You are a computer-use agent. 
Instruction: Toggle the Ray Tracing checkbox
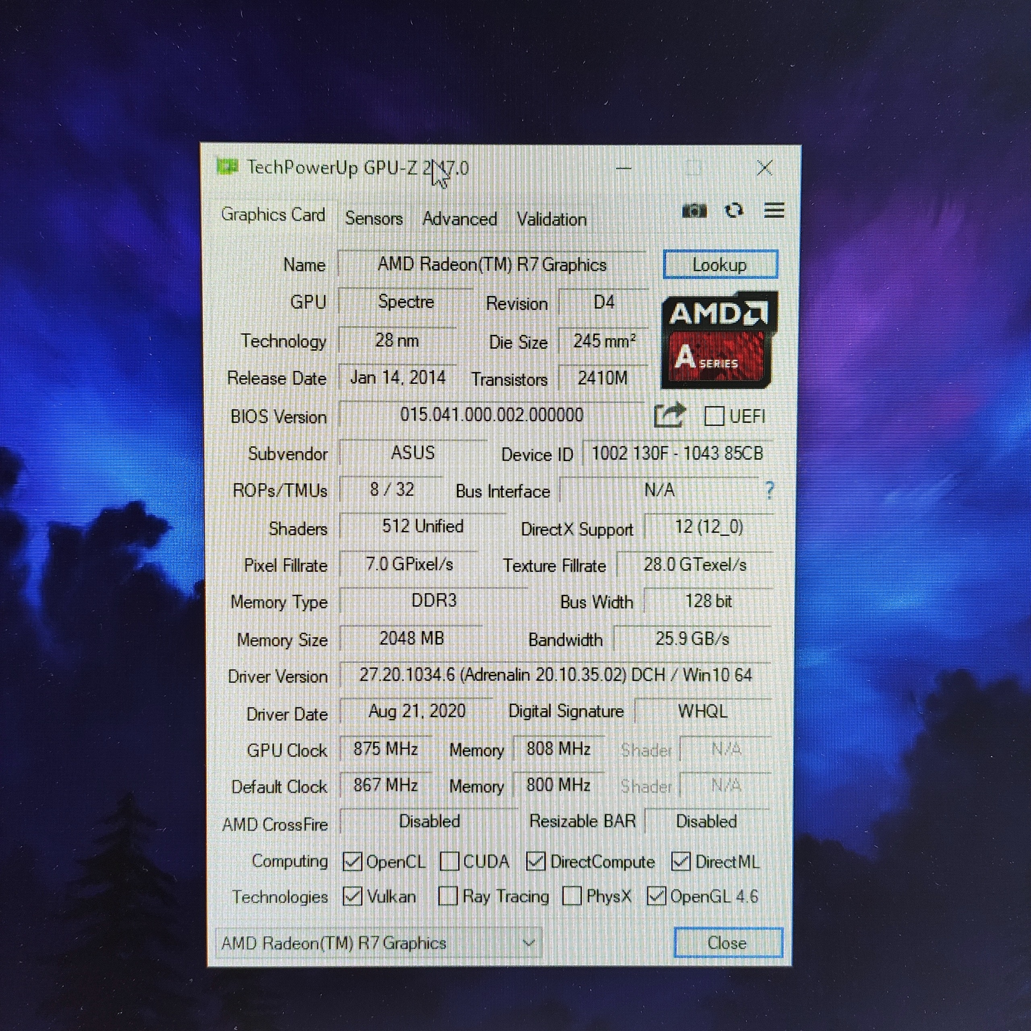tap(448, 896)
